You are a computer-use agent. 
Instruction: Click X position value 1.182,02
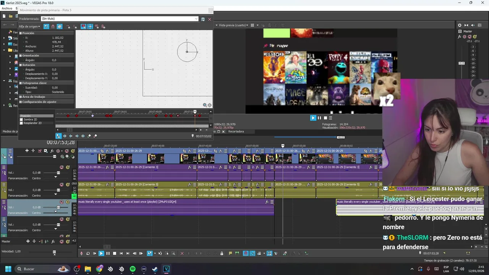tap(58, 38)
